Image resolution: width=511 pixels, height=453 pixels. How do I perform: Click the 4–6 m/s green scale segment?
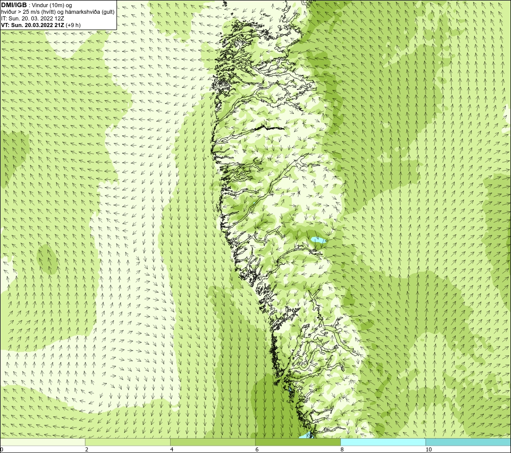213,442
